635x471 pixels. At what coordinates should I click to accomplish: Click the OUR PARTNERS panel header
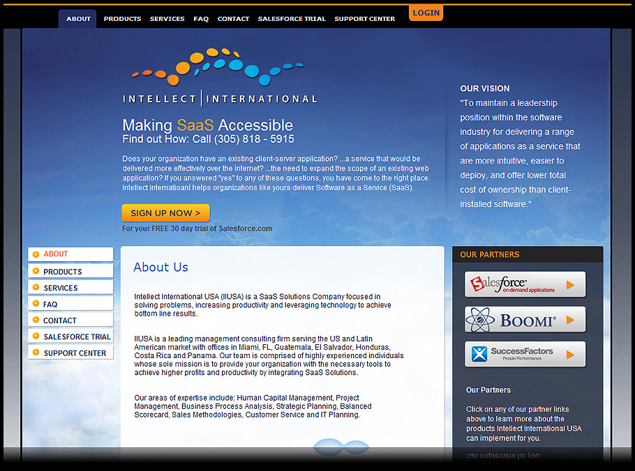(528, 254)
